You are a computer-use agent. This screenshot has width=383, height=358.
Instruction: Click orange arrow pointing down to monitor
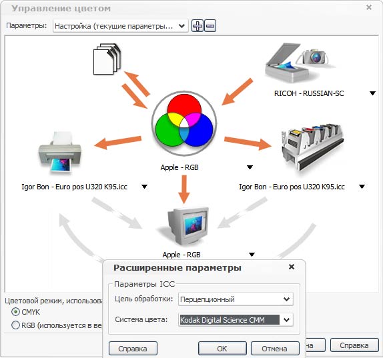(184, 189)
